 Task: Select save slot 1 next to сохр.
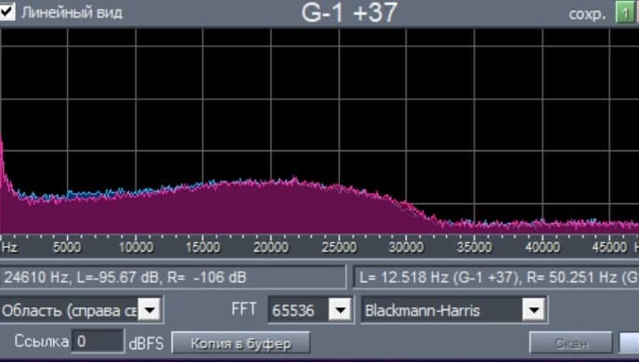(x=625, y=13)
